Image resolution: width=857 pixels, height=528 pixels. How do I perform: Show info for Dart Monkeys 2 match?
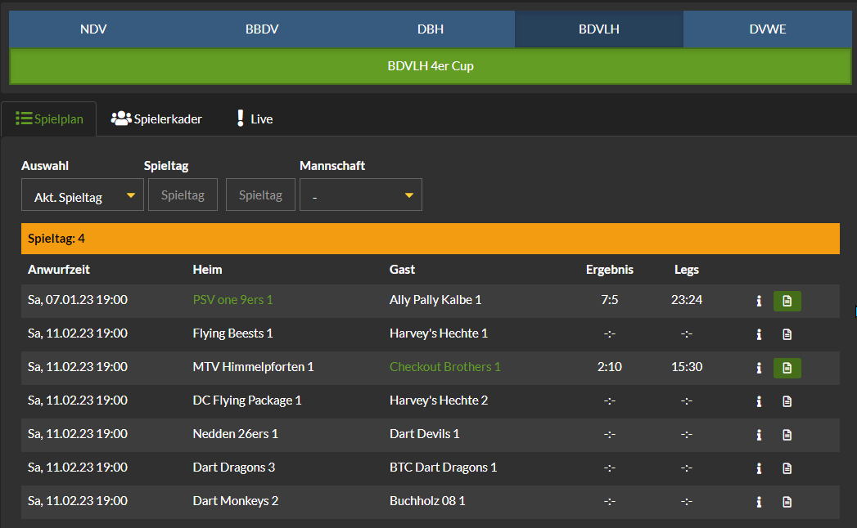759,502
